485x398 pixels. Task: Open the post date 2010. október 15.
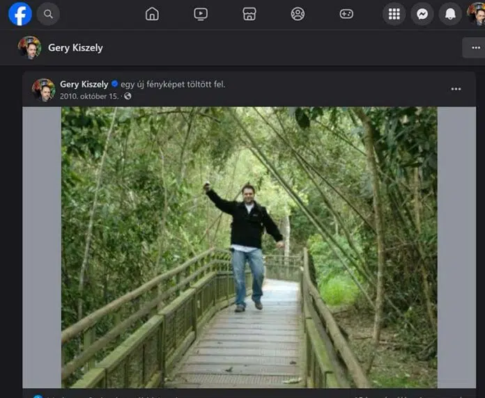point(89,96)
